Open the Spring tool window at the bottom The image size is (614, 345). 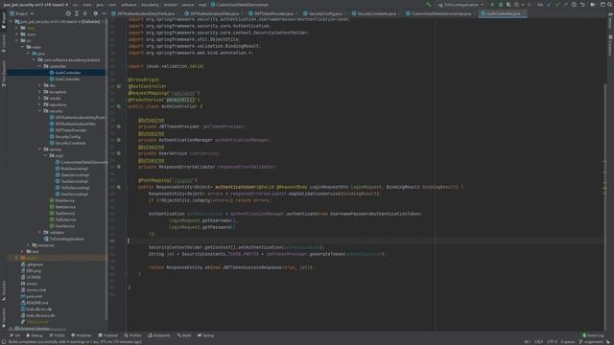pos(205,335)
